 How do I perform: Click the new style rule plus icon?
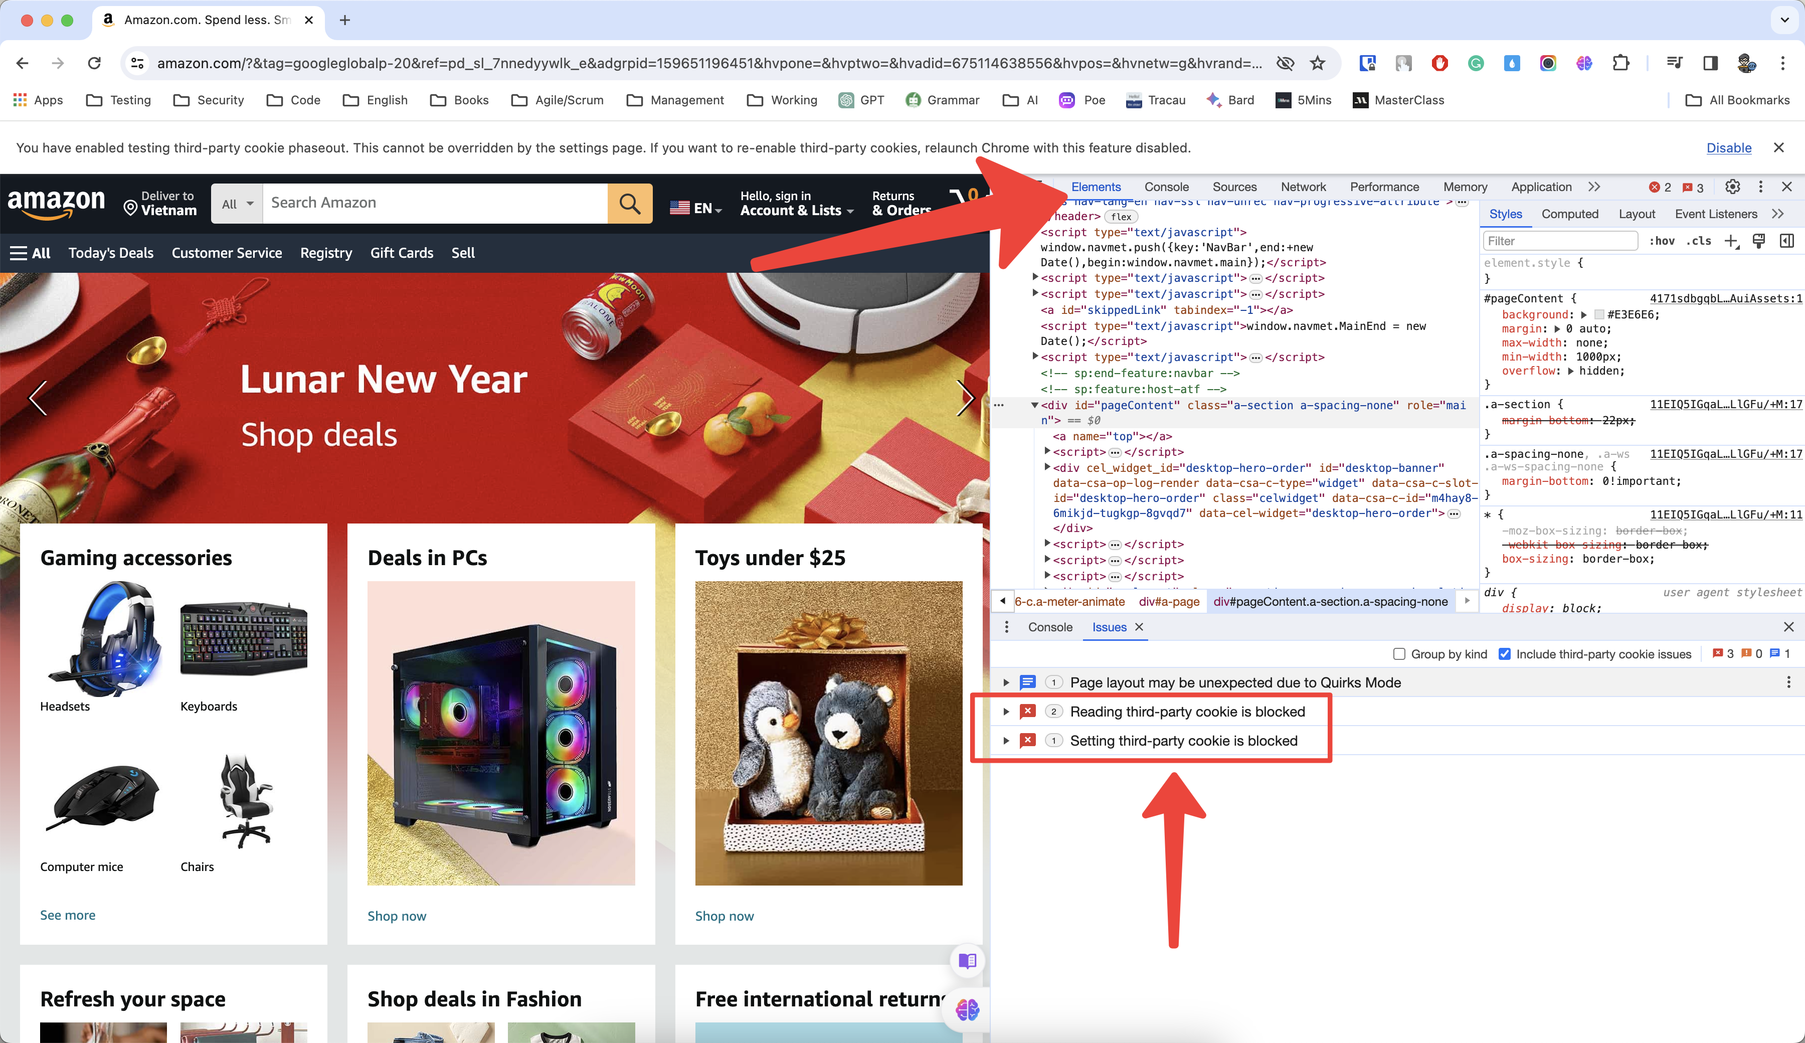(1731, 241)
